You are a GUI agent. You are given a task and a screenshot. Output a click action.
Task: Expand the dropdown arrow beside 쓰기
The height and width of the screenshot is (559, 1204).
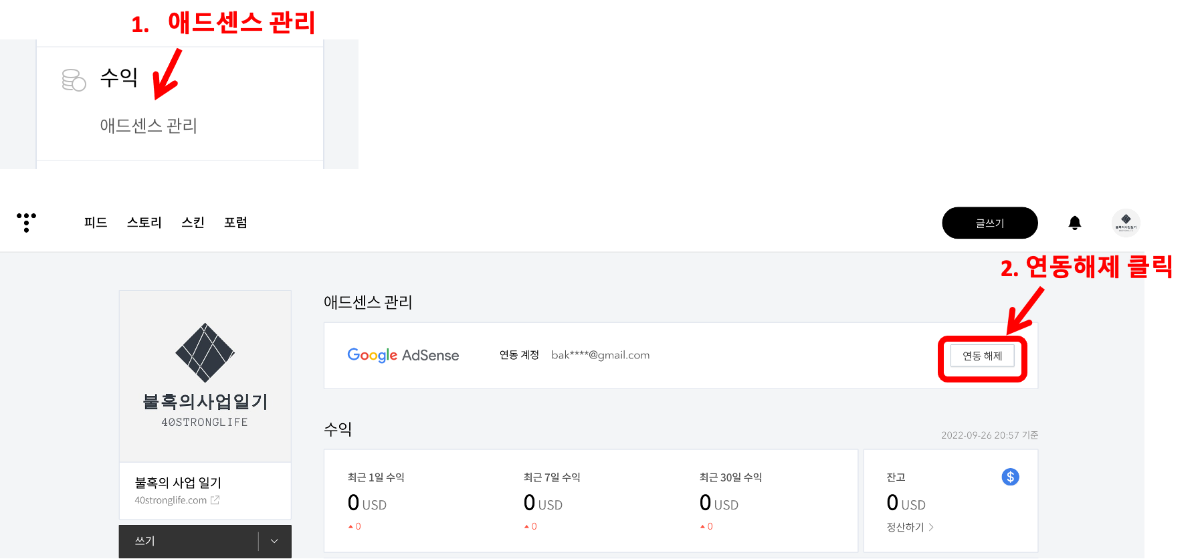pyautogui.click(x=274, y=541)
